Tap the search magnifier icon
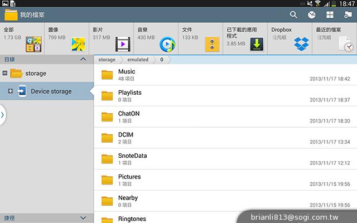 click(x=293, y=15)
